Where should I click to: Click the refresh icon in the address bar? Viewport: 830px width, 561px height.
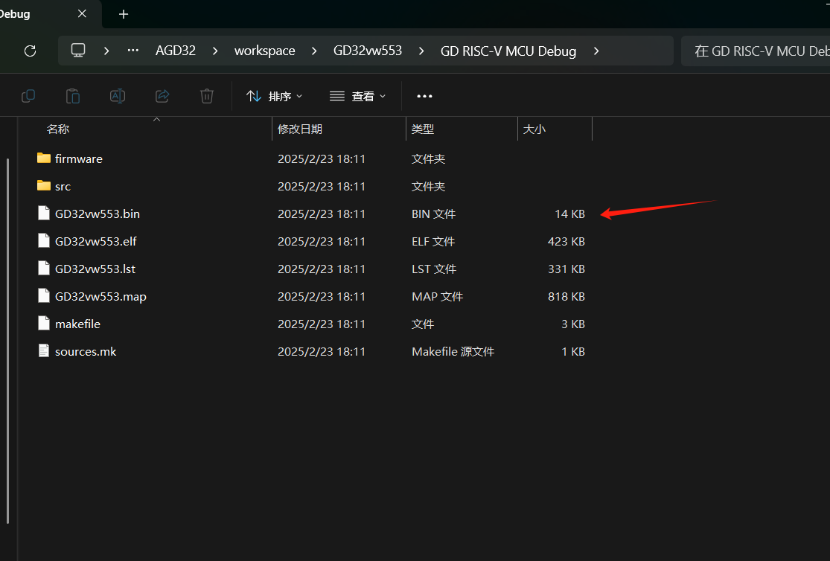click(x=30, y=51)
